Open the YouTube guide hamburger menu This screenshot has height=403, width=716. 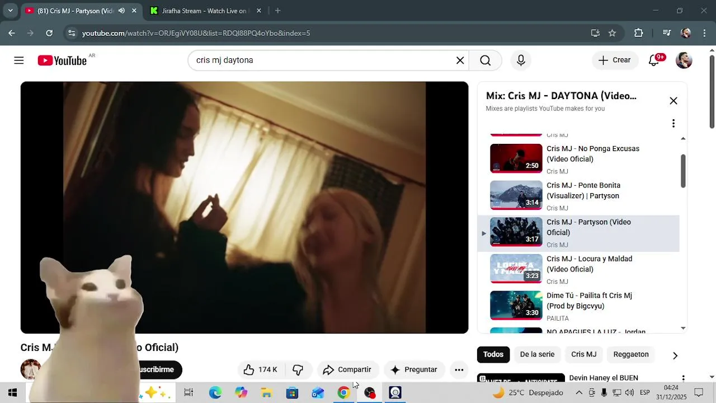pyautogui.click(x=19, y=60)
